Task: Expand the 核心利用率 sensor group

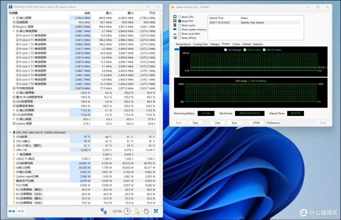Action: pyautogui.click(x=14, y=110)
